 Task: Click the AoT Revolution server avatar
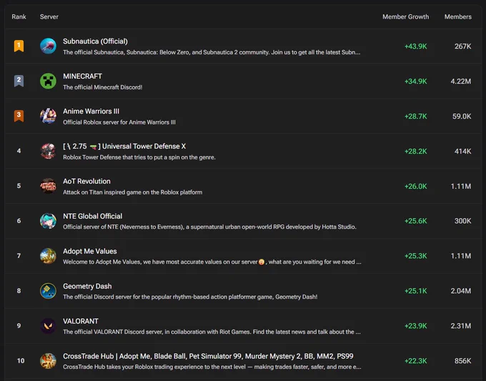coord(48,186)
